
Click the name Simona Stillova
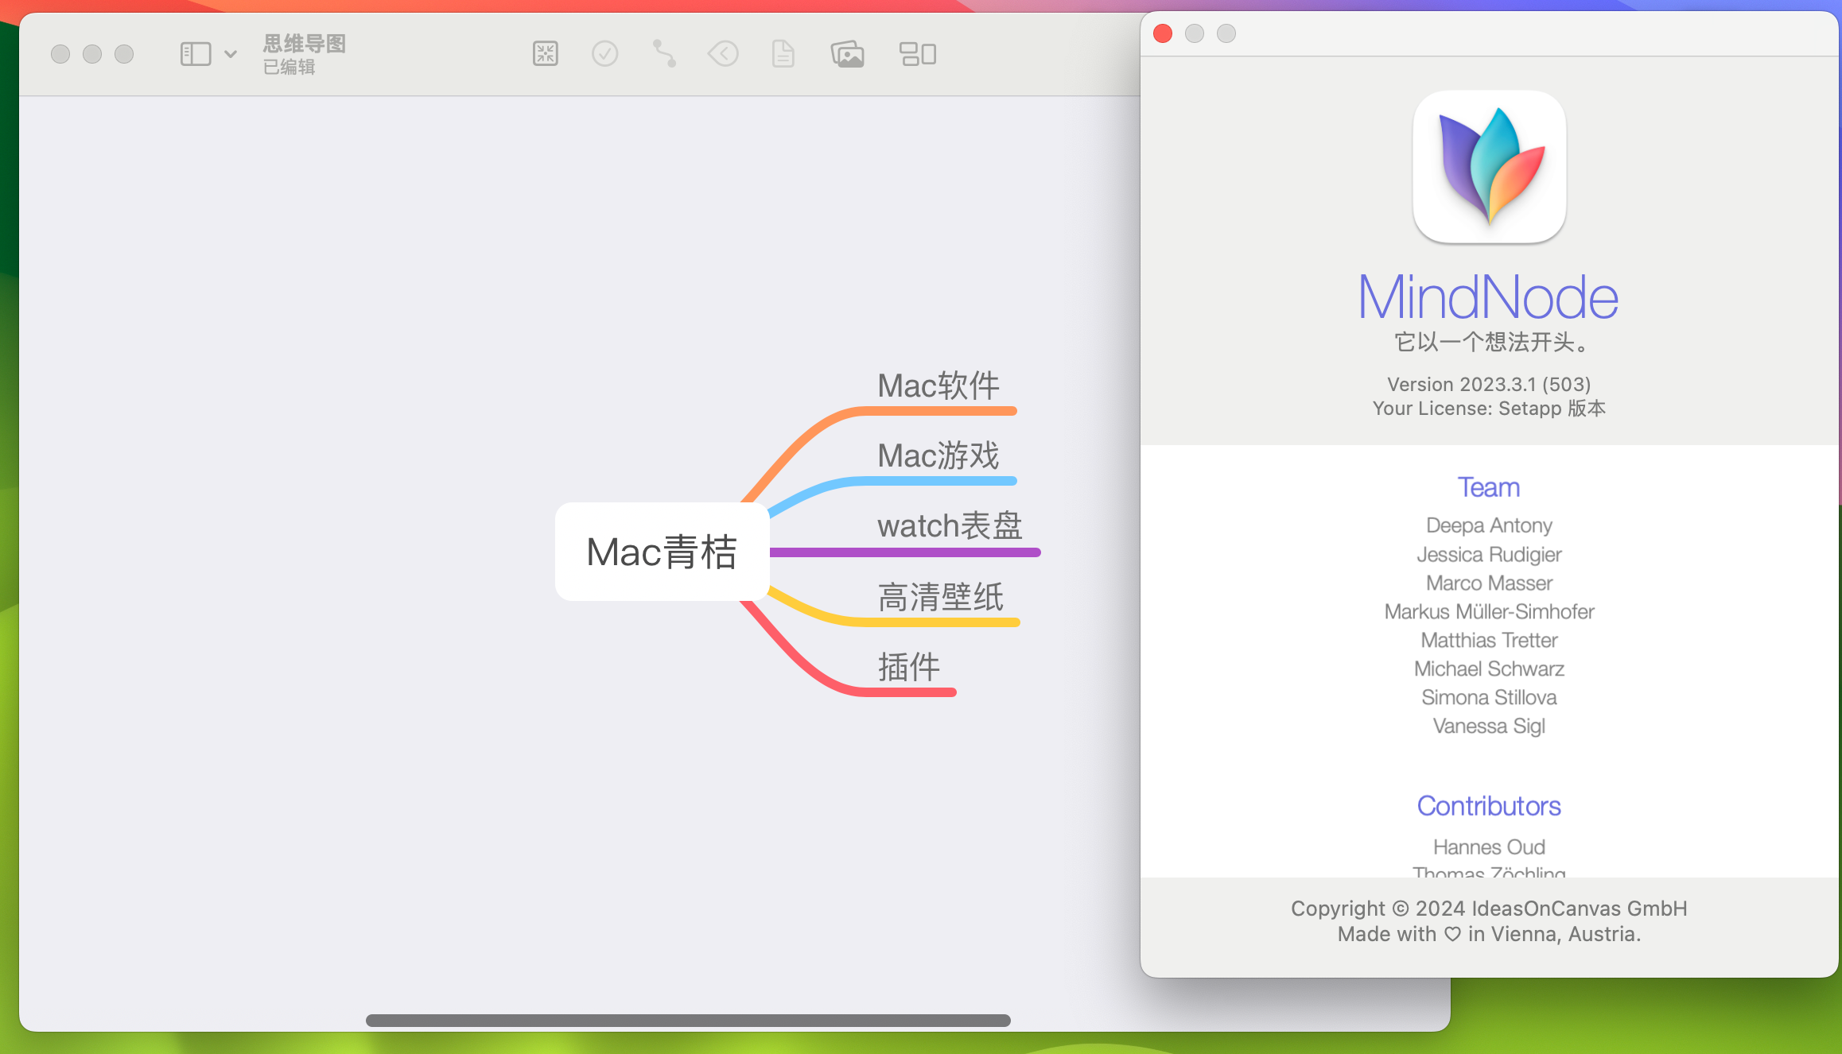point(1489,697)
